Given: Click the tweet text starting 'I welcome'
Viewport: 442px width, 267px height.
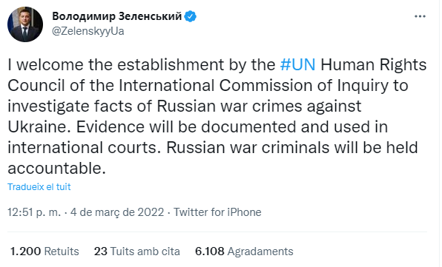Looking at the screenshot, I should click(x=217, y=116).
